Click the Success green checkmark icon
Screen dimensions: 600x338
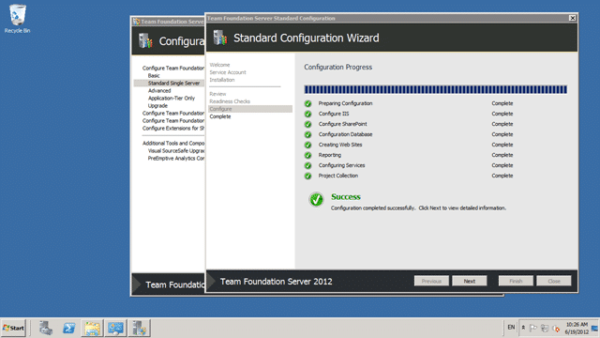[x=317, y=199]
